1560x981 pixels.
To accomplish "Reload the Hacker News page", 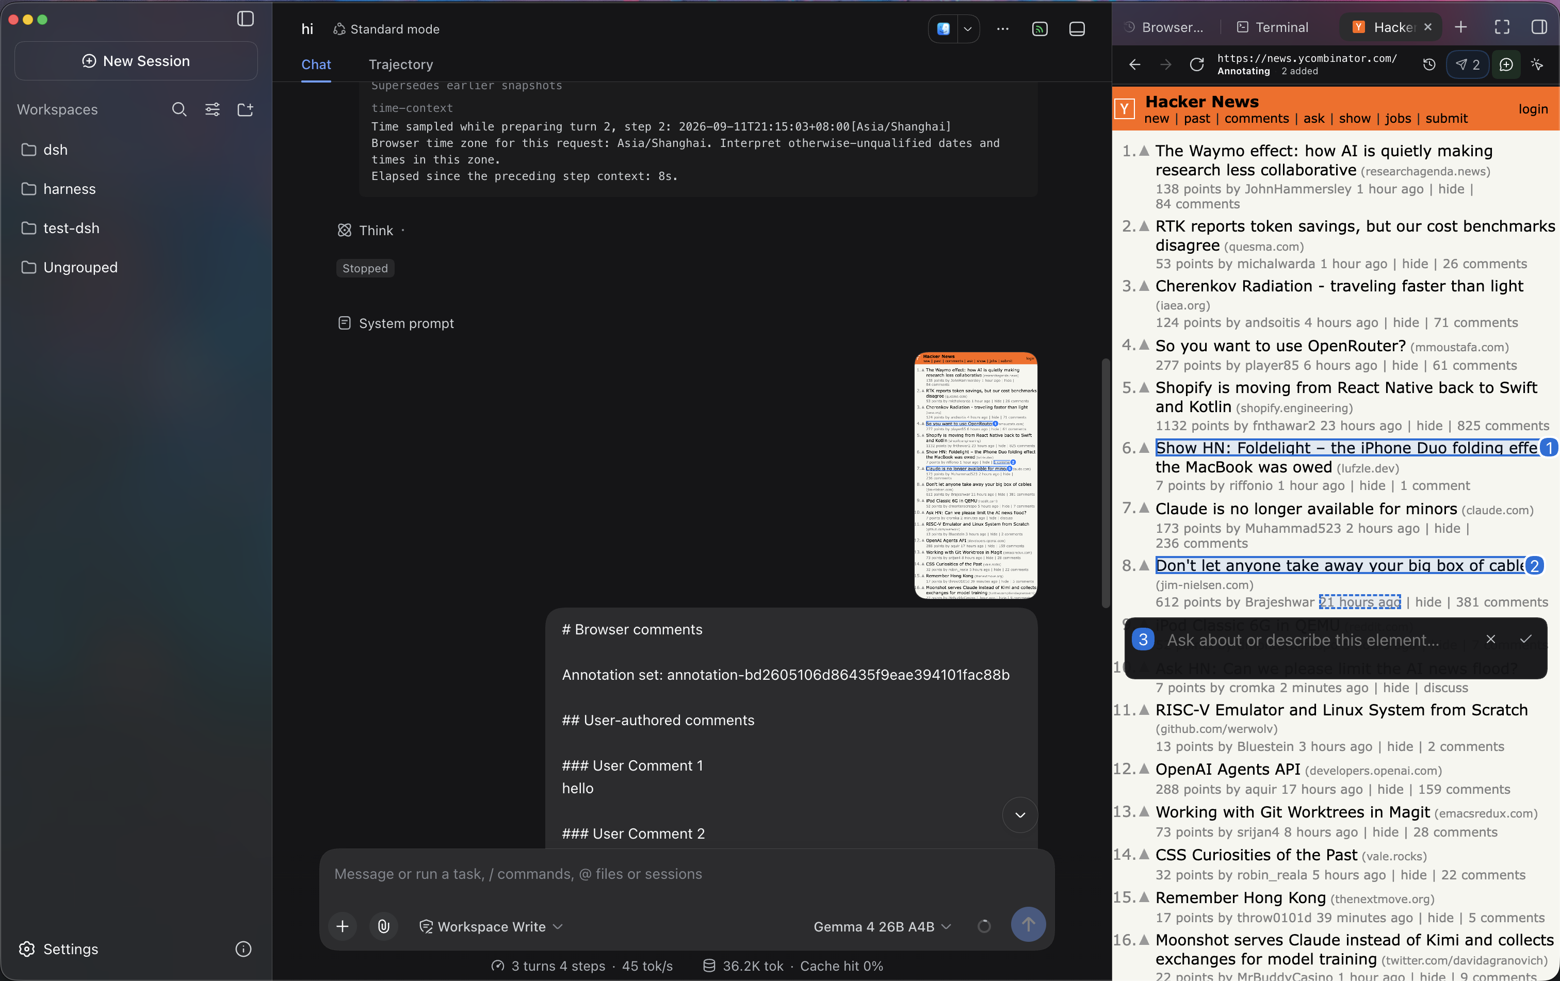I will point(1196,65).
